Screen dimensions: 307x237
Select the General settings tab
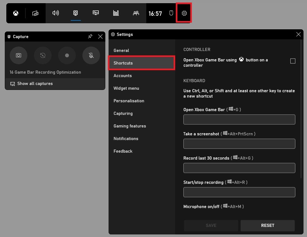click(121, 50)
